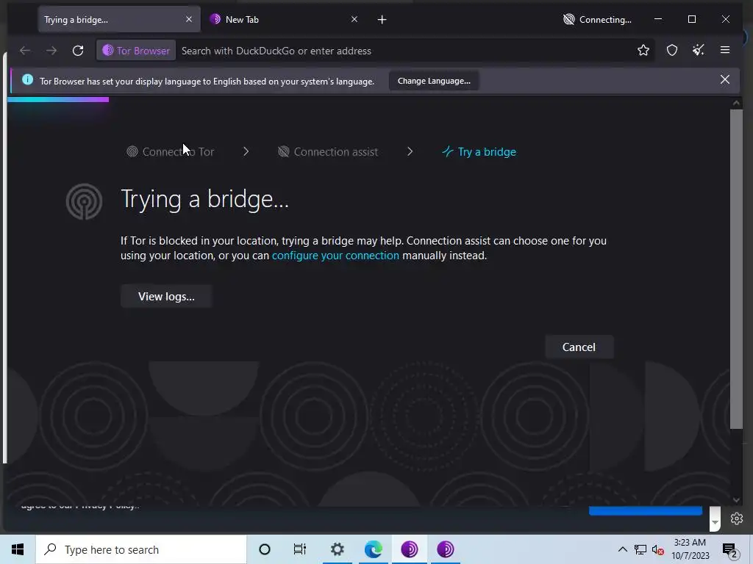Viewport: 753px width, 564px height.
Task: Click the scrollbar down arrow
Action: coord(736,500)
